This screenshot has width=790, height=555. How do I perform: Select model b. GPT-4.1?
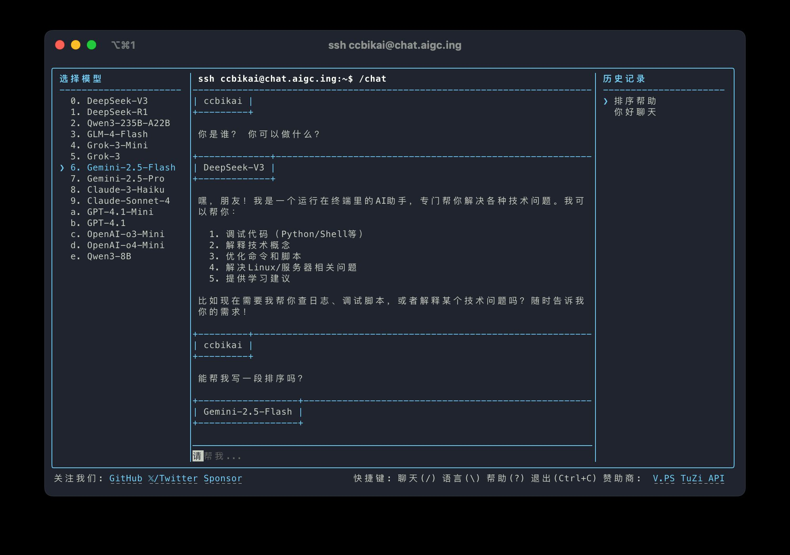tap(98, 223)
